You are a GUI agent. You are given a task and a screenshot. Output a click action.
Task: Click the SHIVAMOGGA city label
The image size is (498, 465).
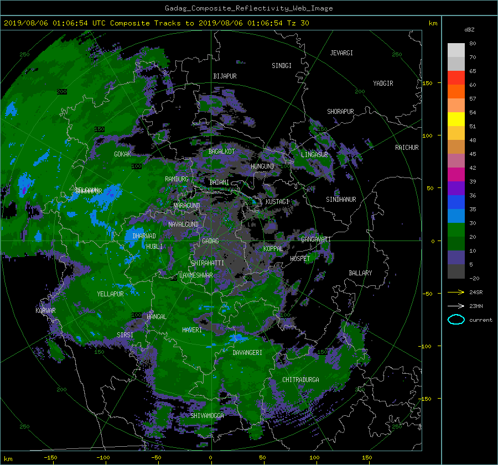click(x=207, y=416)
